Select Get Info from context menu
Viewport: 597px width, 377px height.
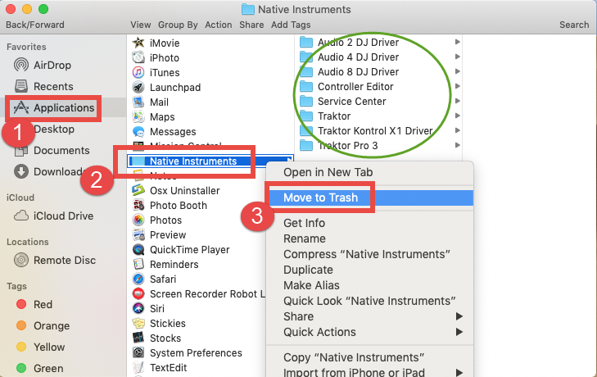369,223
